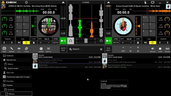The image size is (171, 96).
Task: Select left deck loop length 16
Action: point(26,33)
